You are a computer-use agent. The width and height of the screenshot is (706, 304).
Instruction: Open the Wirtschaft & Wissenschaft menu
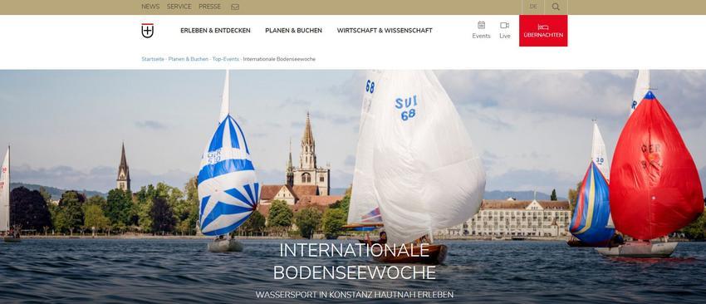click(385, 31)
